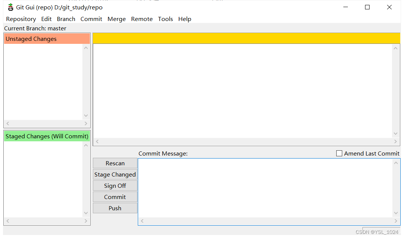Screen dimensions: 404x238
Task: Open the Commit menu in menu bar
Action: pyautogui.click(x=91, y=19)
